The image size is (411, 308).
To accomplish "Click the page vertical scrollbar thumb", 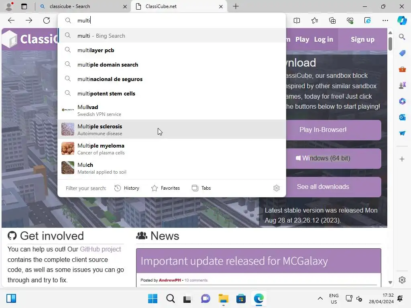I will [x=390, y=44].
